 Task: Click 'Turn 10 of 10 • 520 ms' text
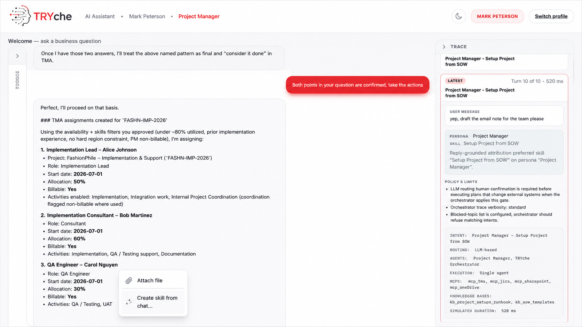point(537,81)
